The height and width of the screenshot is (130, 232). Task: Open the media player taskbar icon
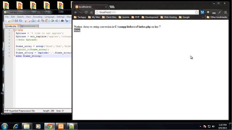[38, 126]
